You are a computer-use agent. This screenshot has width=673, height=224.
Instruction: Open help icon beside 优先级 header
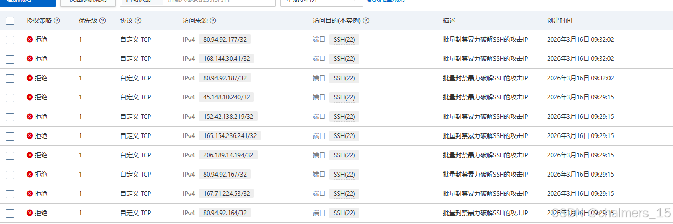click(103, 21)
